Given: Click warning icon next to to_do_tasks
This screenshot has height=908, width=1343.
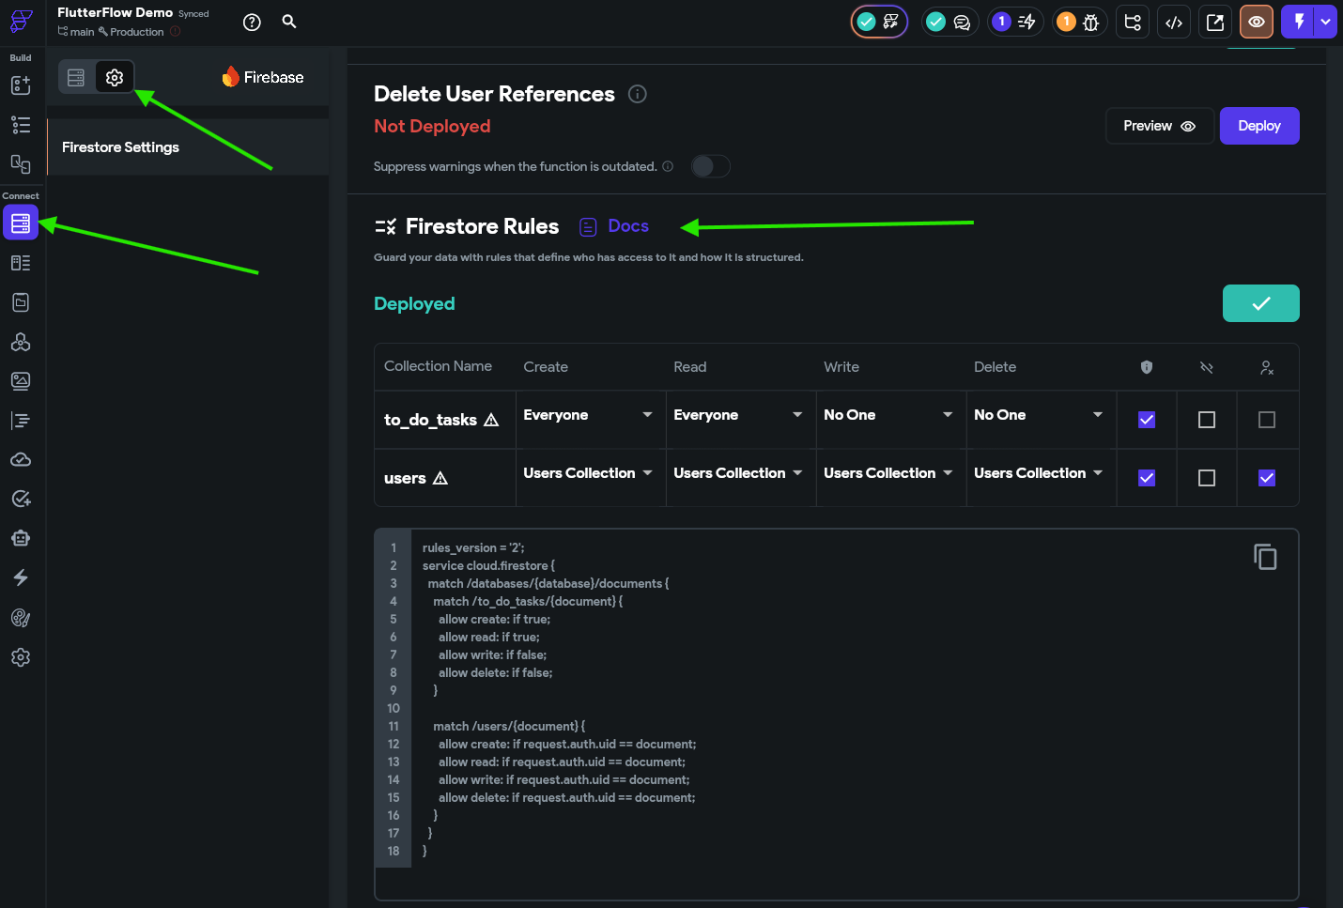Looking at the screenshot, I should pyautogui.click(x=491, y=420).
